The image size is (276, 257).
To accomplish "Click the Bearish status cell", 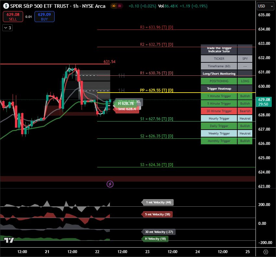I will click(245, 111).
